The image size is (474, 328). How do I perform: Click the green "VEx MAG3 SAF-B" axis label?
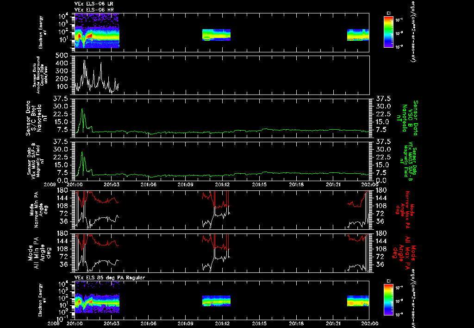tap(408, 161)
